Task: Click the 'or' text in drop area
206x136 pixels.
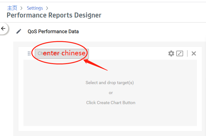Action: [x=111, y=93]
